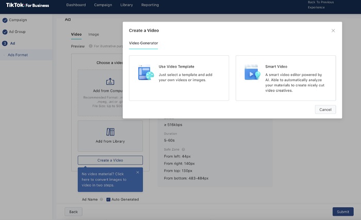
Task: Click Back To Previous Experience link
Action: [x=322, y=5]
